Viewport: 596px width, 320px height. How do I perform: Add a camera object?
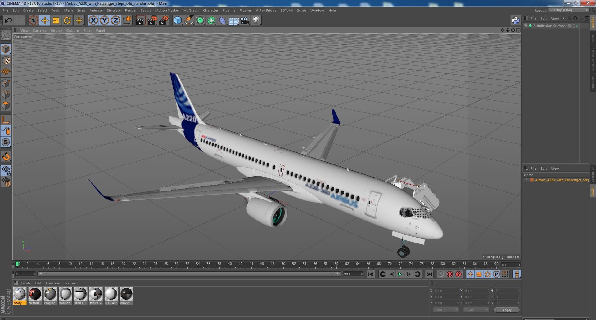pyautogui.click(x=245, y=21)
